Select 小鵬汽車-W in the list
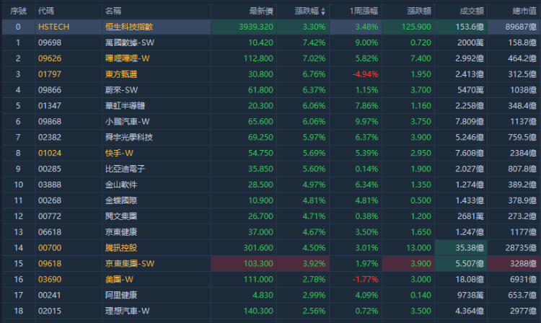541x323 pixels. 128,121
